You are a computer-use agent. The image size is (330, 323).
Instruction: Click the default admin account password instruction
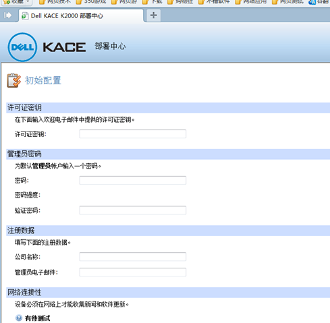coord(58,166)
